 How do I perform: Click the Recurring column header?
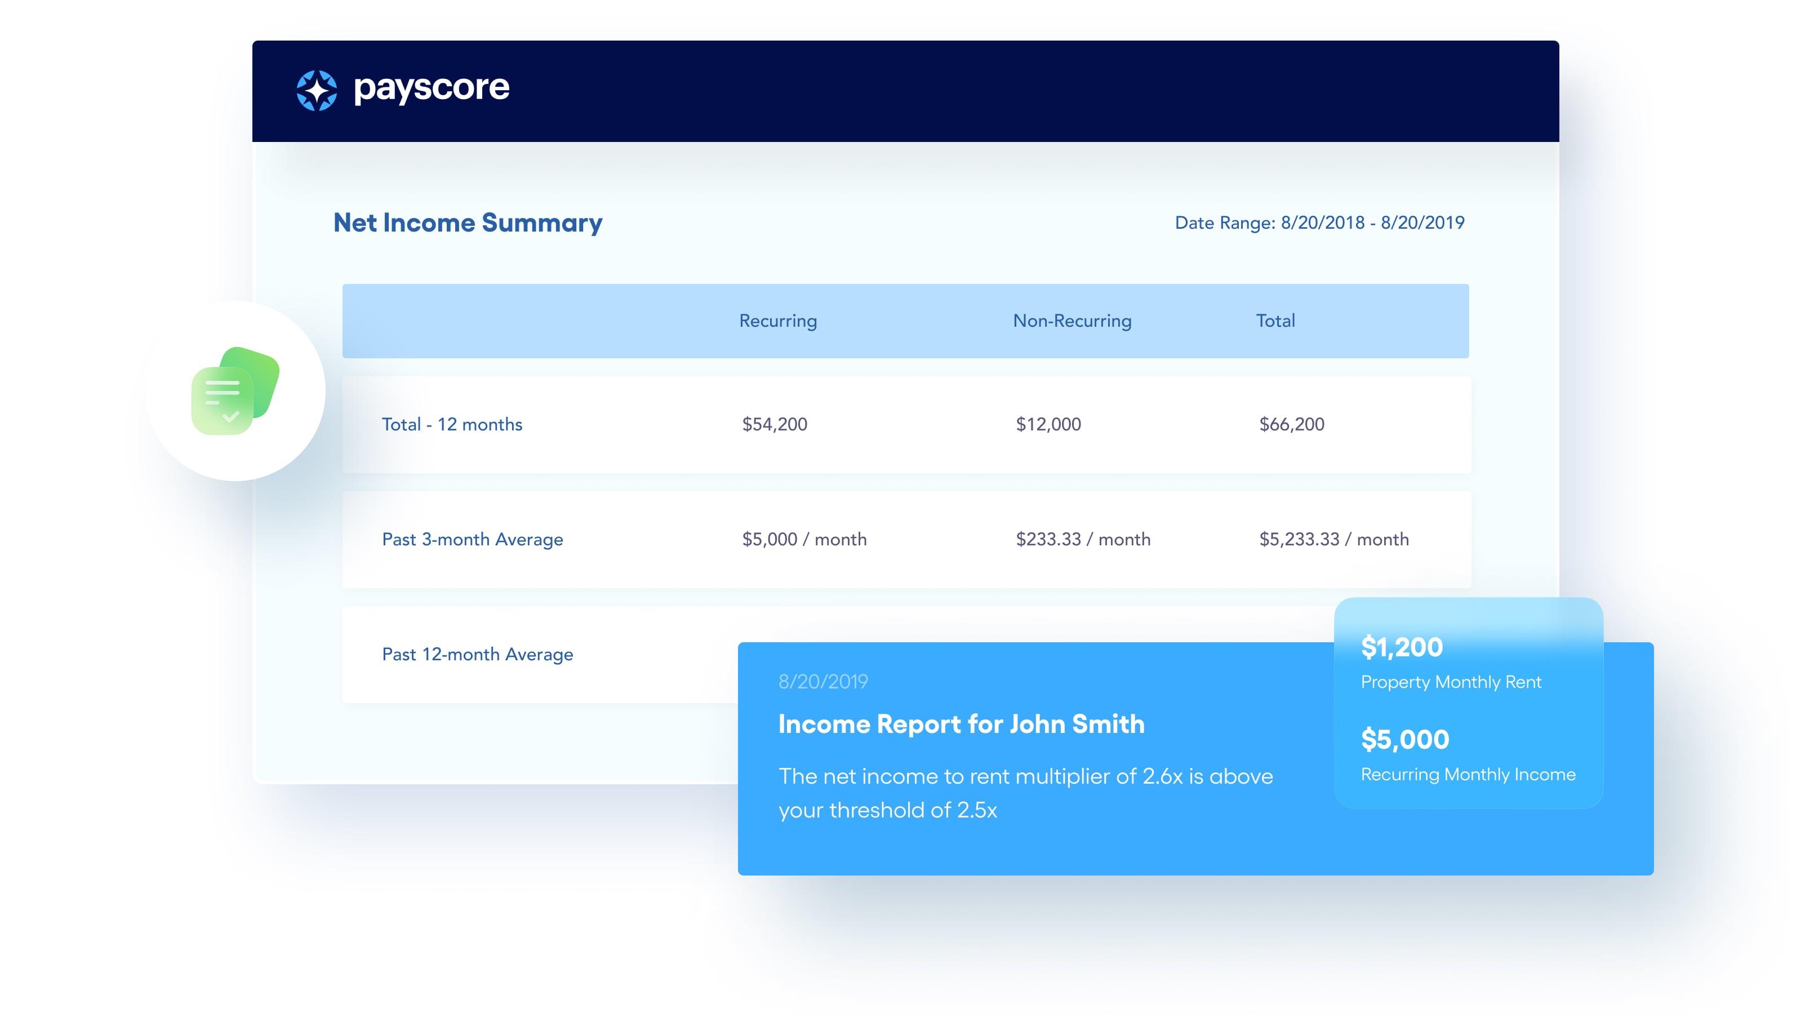tap(777, 321)
